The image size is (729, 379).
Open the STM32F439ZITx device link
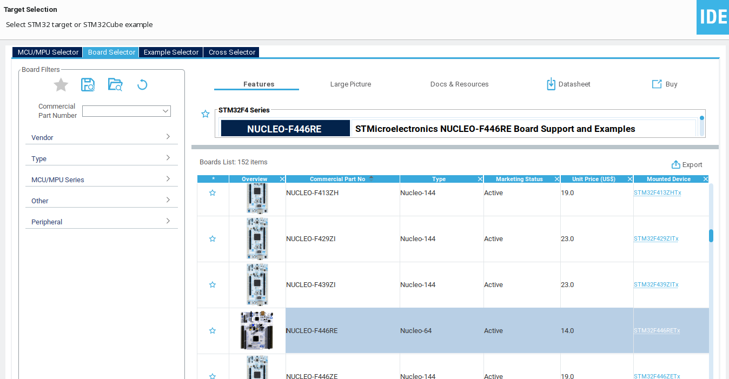[656, 284]
